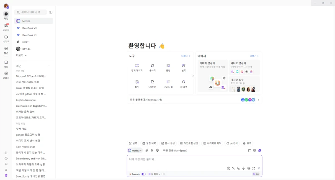Viewport: 335px width, 180px height.
Task: Collapse the sidebar with the panel icon
Action: pos(51,12)
